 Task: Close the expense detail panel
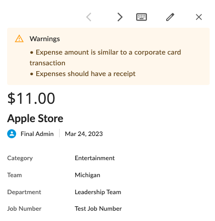pyautogui.click(x=199, y=17)
